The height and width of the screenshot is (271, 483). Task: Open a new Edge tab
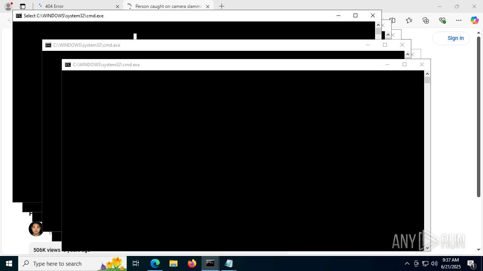[x=222, y=6]
